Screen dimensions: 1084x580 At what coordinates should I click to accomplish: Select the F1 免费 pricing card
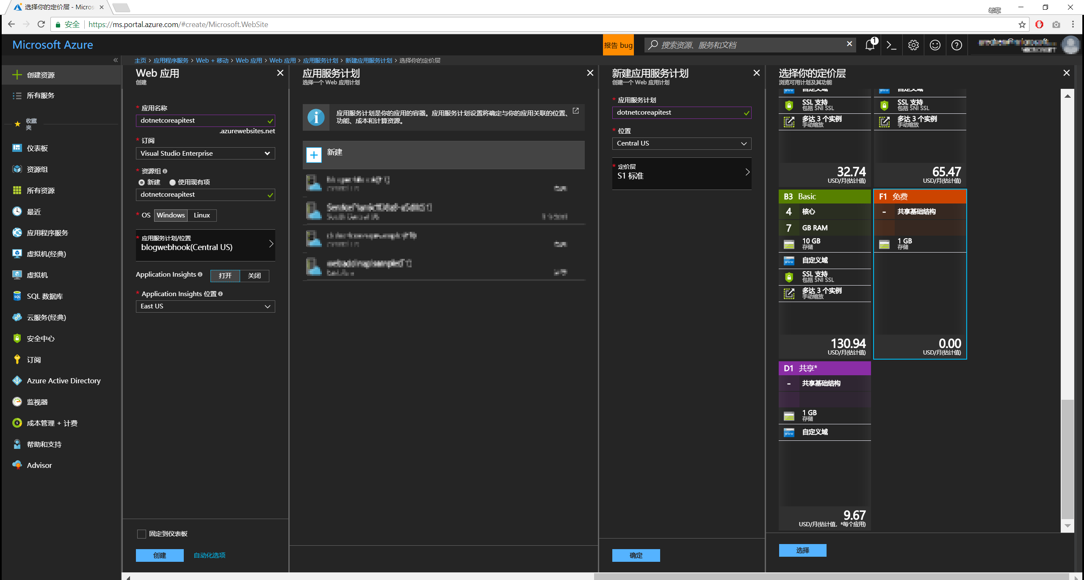tap(920, 274)
